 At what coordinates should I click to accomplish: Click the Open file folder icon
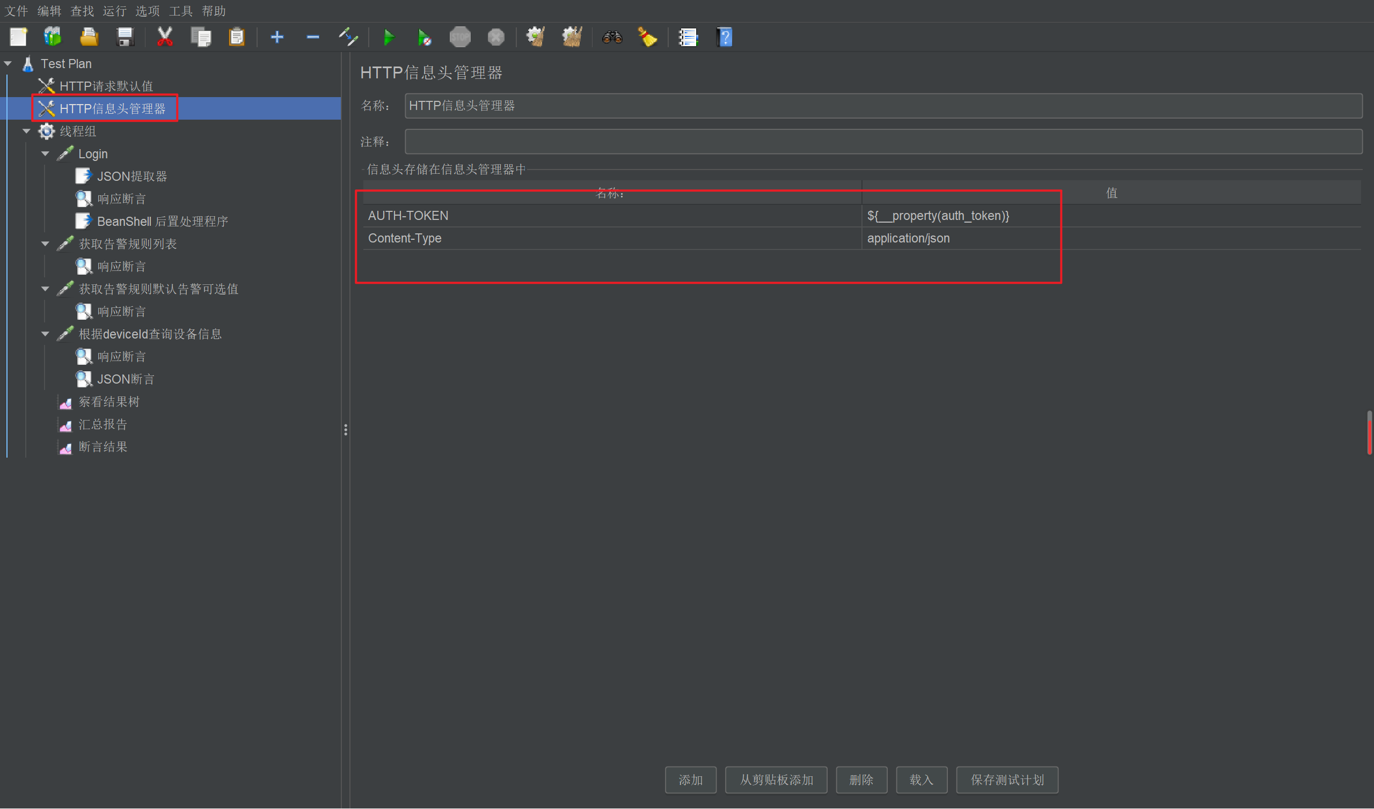click(89, 37)
